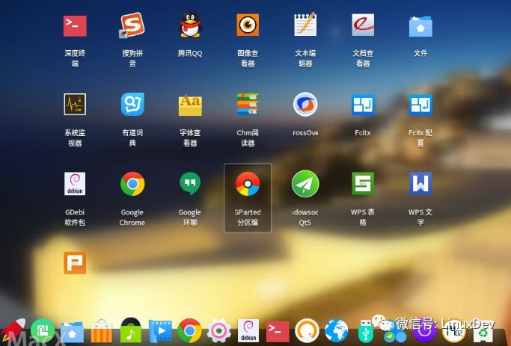Screen dimensions: 511x346
Task: Open CrossOver app in launcher
Action: point(305,105)
